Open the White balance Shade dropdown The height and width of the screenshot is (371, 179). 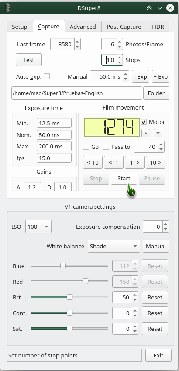click(114, 246)
